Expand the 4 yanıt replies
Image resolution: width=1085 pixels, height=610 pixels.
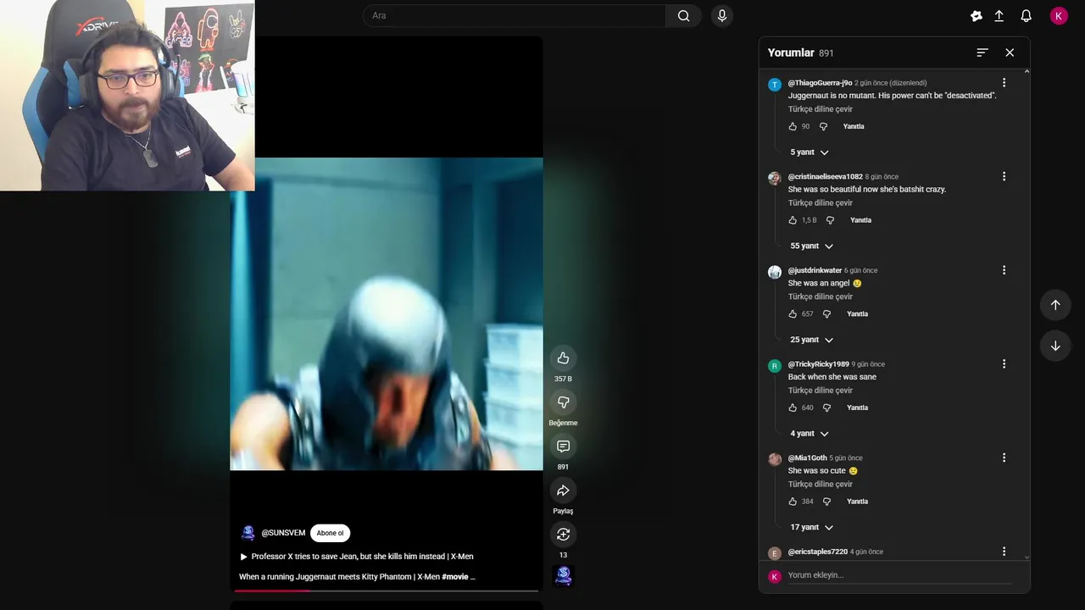point(810,434)
